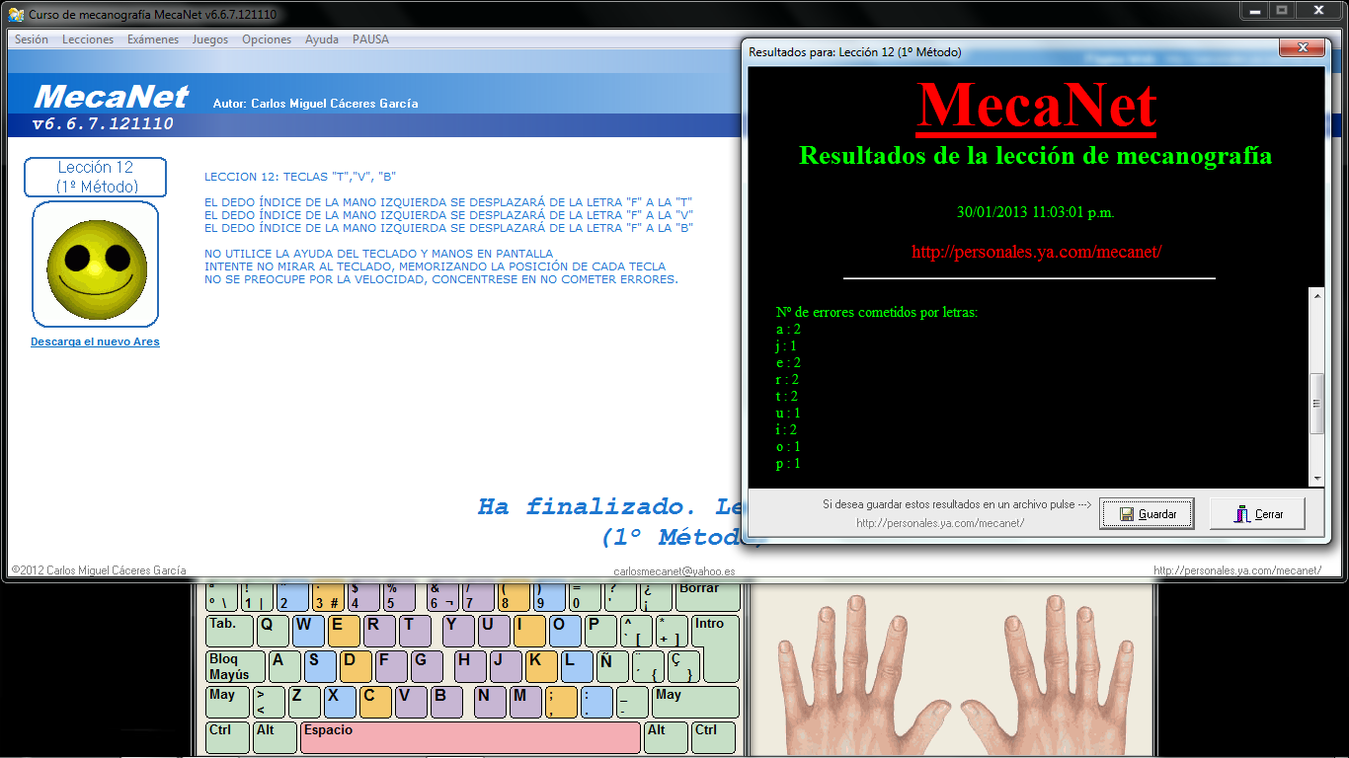This screenshot has width=1349, height=758.
Task: Open the Descarga el nuevo Ares link
Action: [x=95, y=341]
